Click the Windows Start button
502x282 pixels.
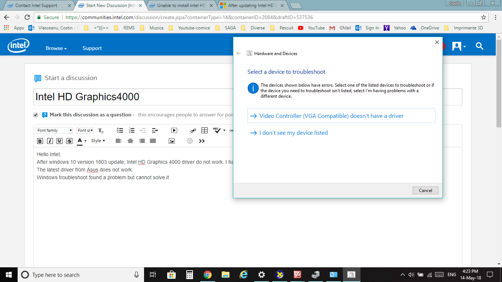9,275
